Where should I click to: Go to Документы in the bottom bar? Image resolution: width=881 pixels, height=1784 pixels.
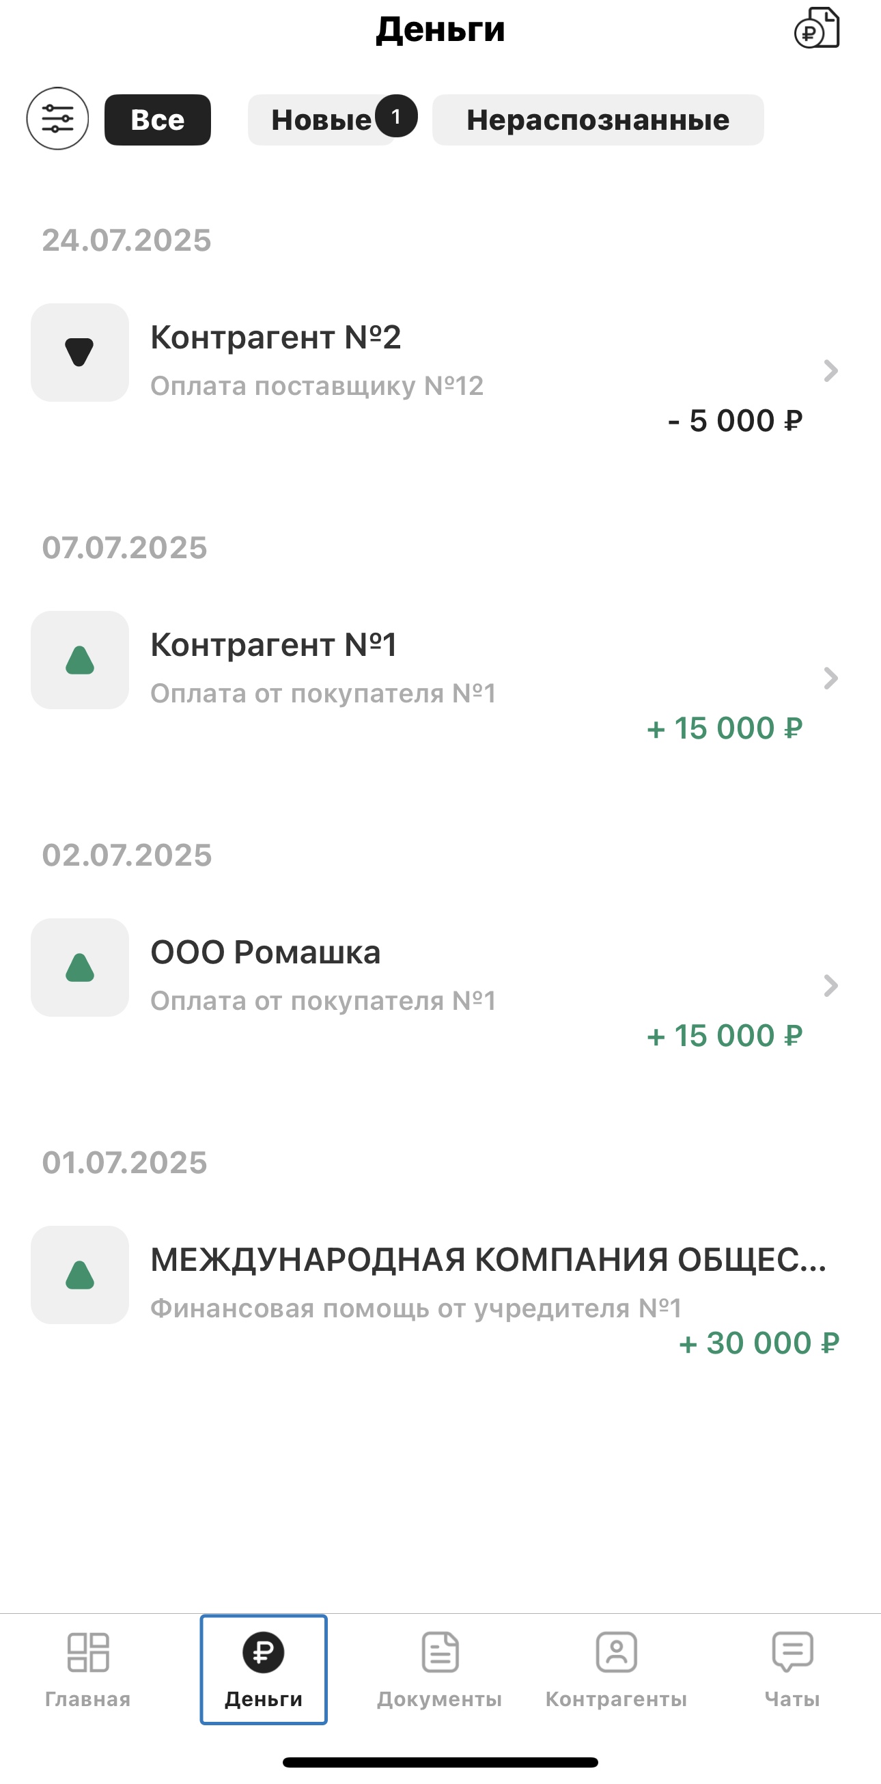(x=440, y=1669)
